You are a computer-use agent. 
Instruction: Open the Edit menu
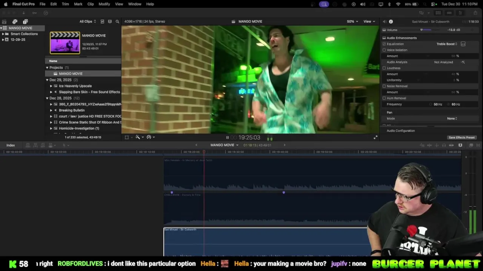54,4
